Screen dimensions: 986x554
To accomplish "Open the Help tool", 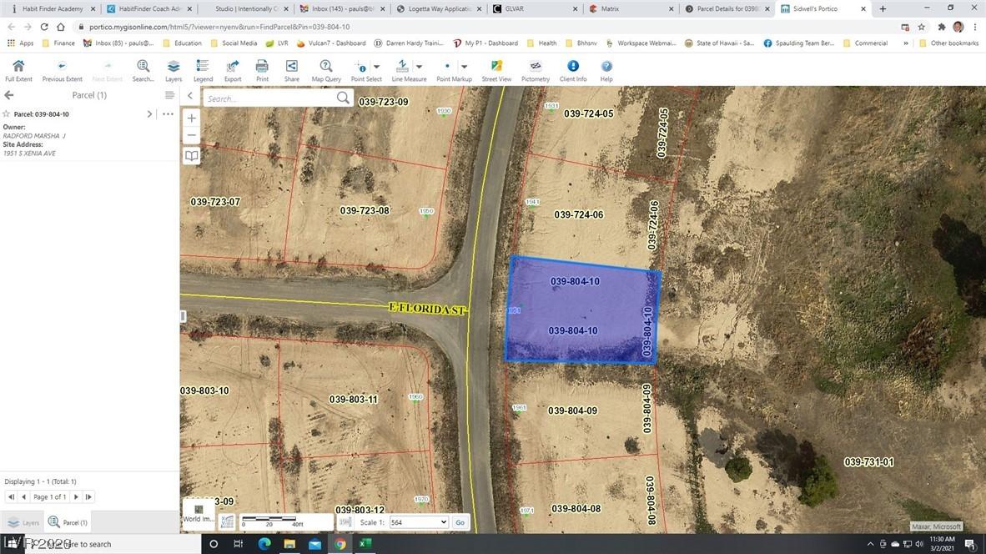I will [606, 70].
